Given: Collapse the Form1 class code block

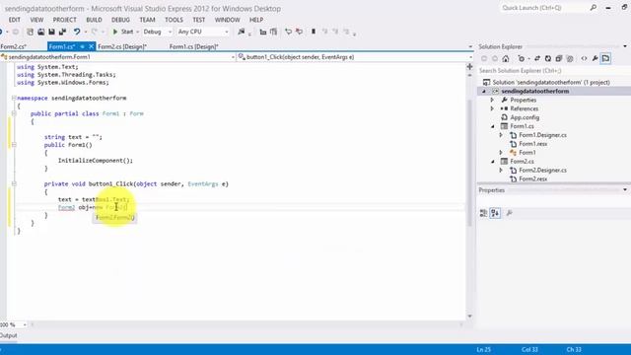Looking at the screenshot, I should coord(14,113).
